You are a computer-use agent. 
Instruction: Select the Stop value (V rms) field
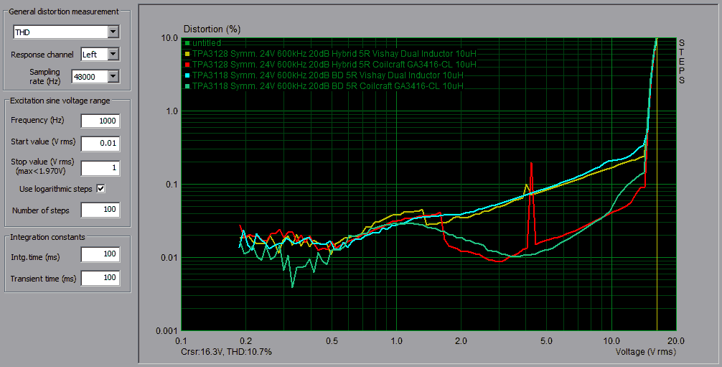(100, 168)
